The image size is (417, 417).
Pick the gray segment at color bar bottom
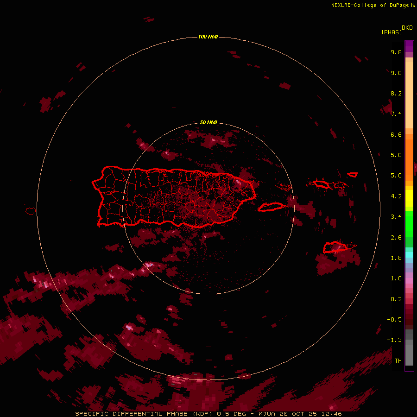pos(409,354)
